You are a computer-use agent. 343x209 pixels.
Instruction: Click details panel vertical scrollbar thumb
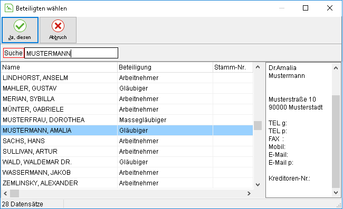point(336,142)
